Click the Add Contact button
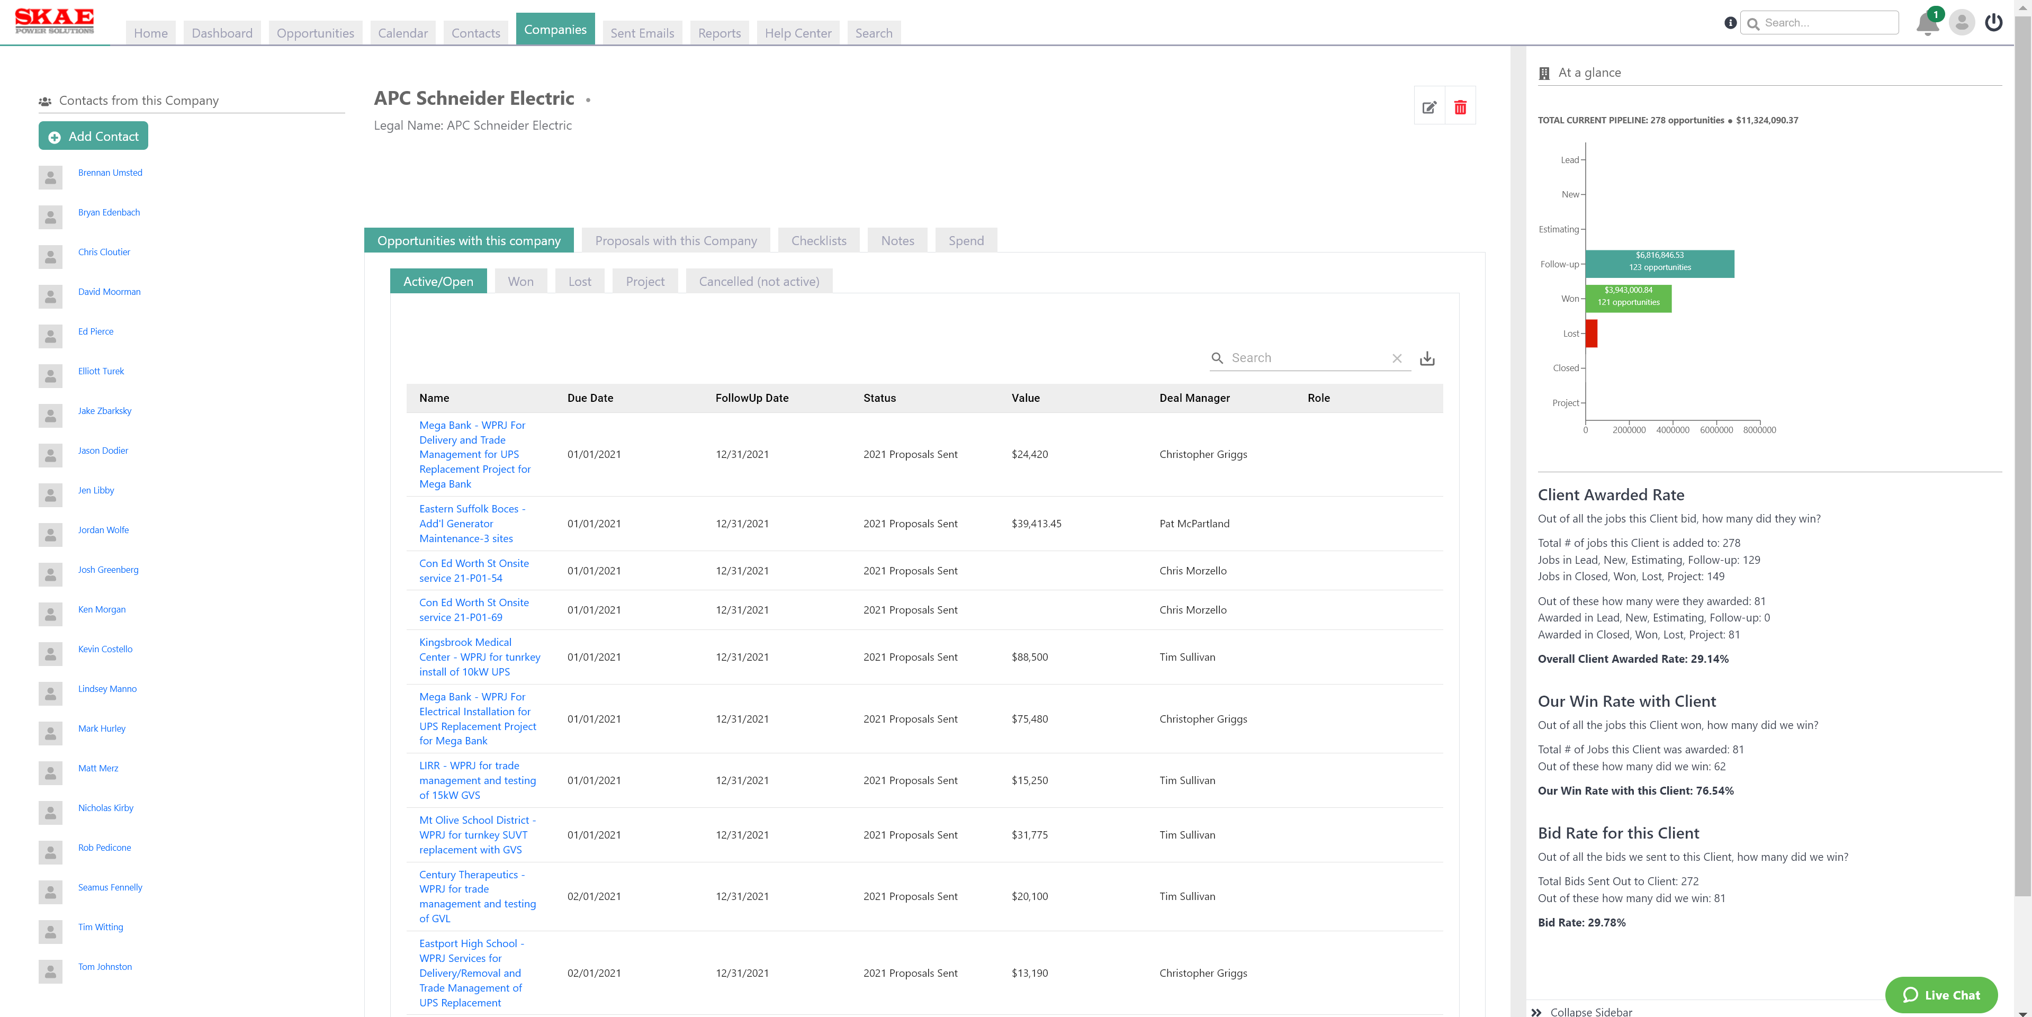 point(93,136)
